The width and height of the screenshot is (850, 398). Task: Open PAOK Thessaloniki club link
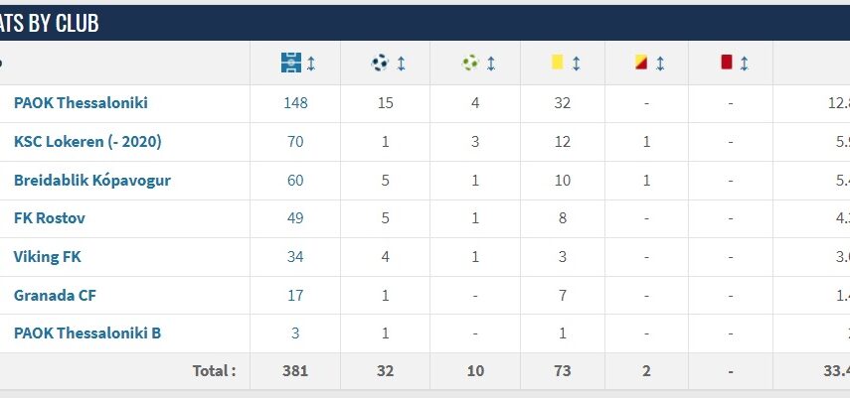point(81,103)
